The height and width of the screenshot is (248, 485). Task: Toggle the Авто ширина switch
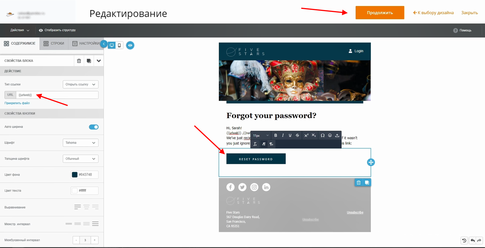[x=94, y=127]
